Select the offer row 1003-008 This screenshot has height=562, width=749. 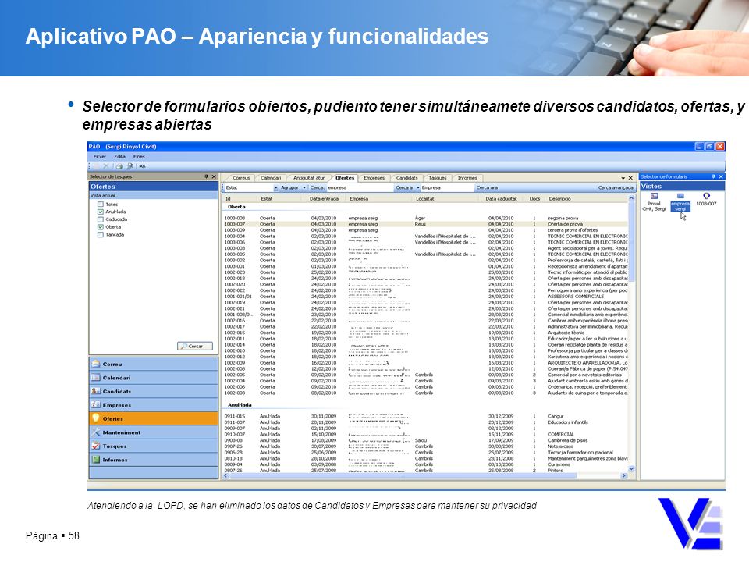click(x=425, y=218)
